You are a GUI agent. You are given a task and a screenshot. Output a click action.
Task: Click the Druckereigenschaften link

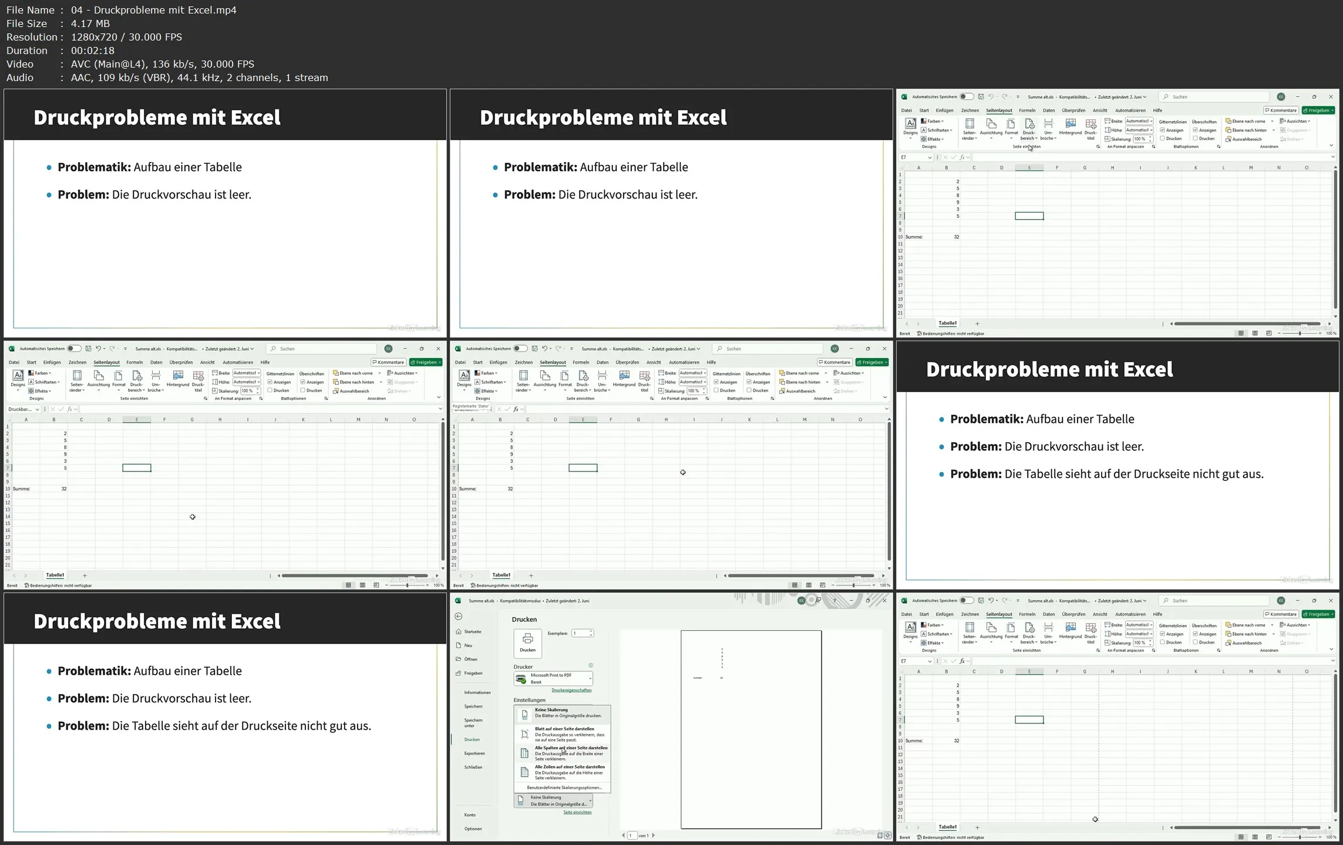coord(573,690)
